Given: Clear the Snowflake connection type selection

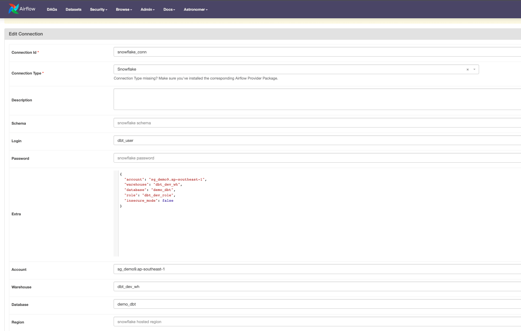Looking at the screenshot, I should pos(467,69).
